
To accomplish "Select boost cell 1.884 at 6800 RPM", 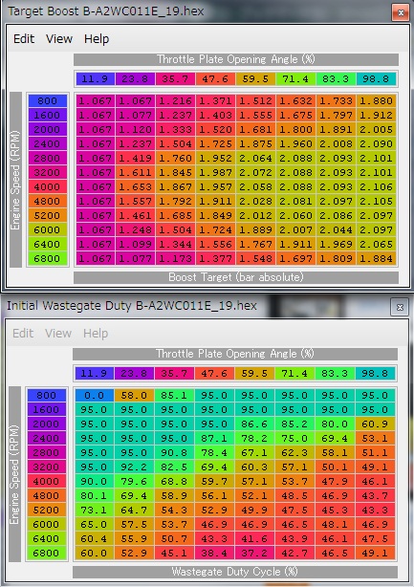I will coord(376,258).
